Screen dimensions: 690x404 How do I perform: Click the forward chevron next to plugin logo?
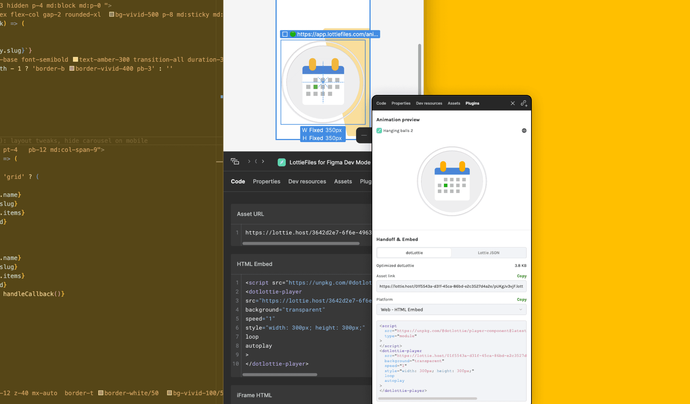(263, 162)
